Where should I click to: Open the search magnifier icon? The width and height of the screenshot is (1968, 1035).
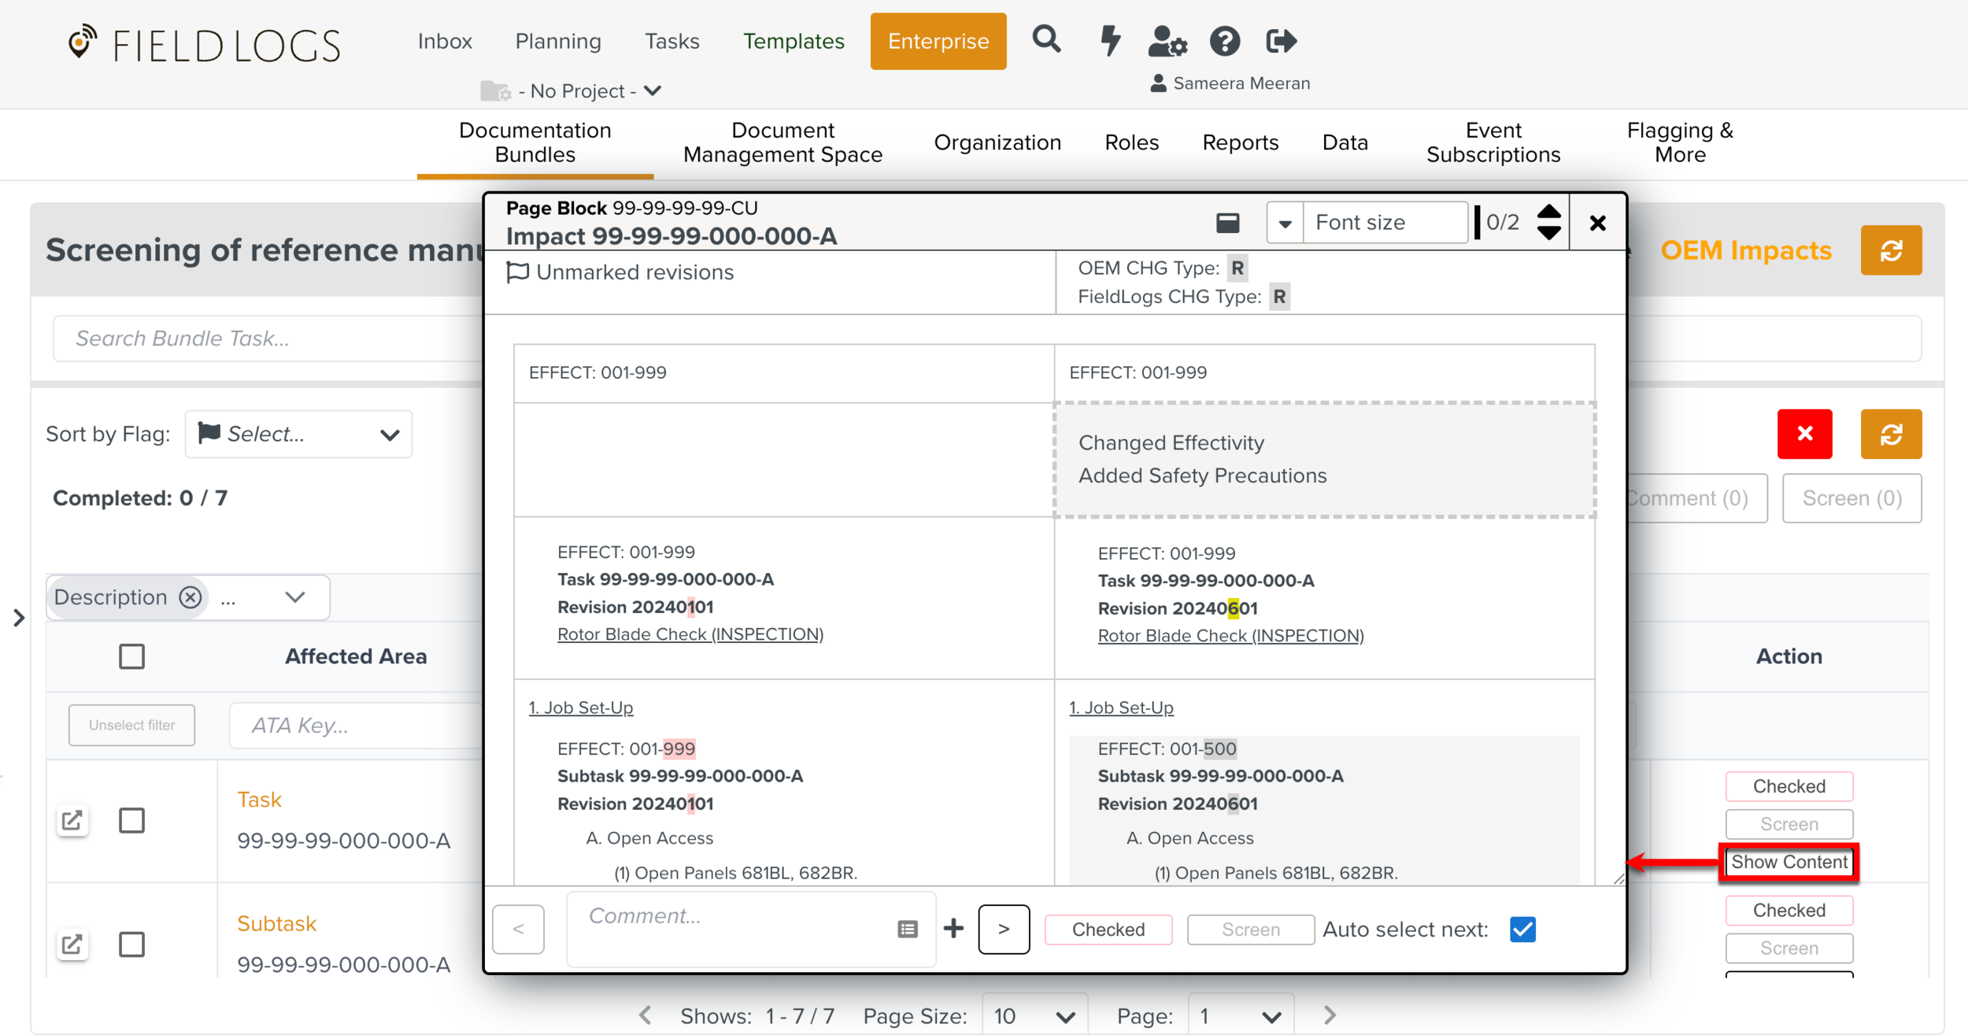(x=1046, y=39)
